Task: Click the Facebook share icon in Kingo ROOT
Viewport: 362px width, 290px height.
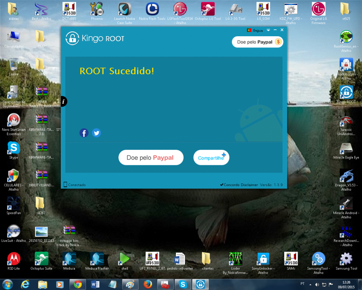Action: [84, 133]
